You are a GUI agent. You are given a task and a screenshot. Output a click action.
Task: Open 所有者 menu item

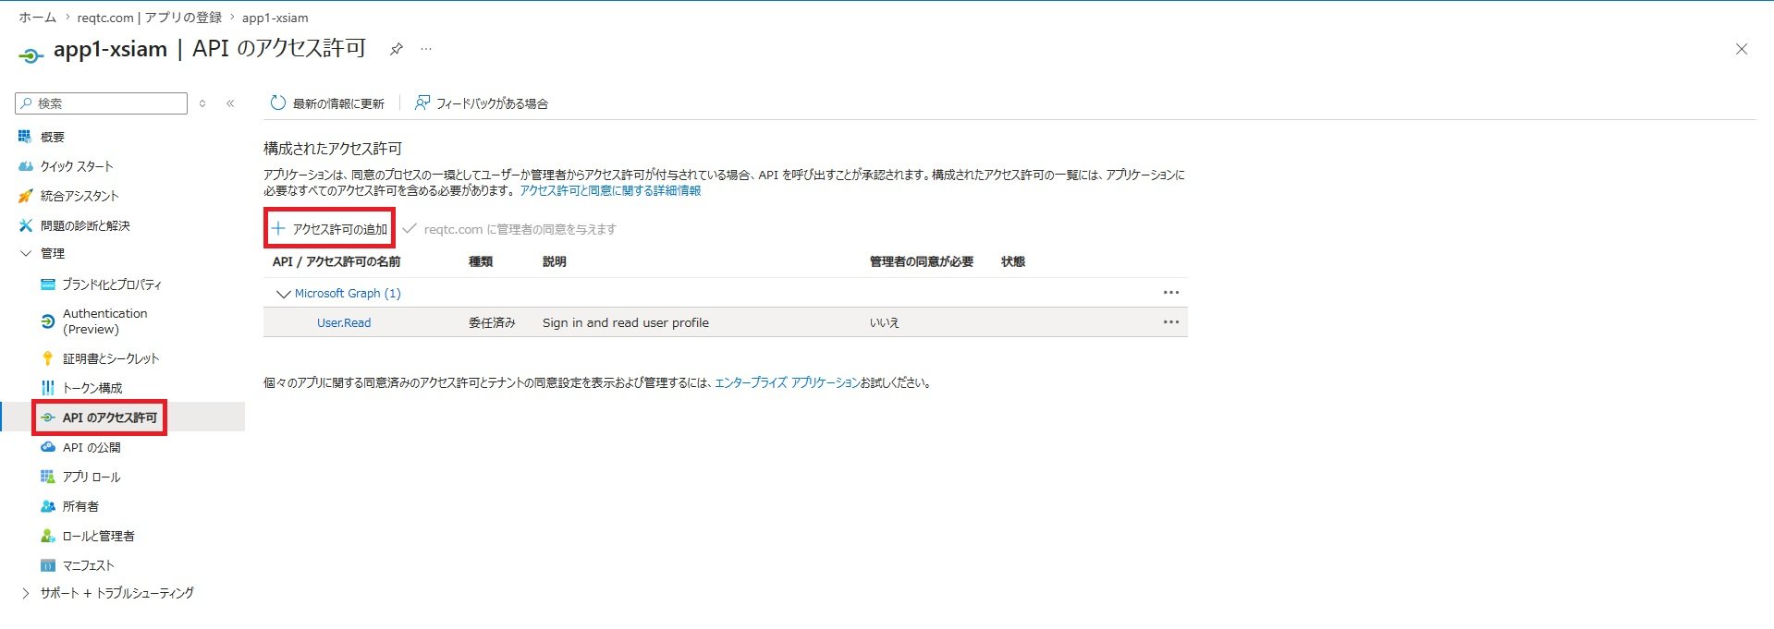pos(80,506)
